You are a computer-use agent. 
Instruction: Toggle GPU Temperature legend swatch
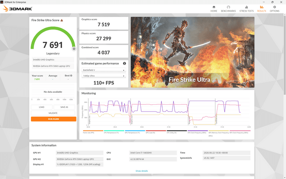coord(135,131)
